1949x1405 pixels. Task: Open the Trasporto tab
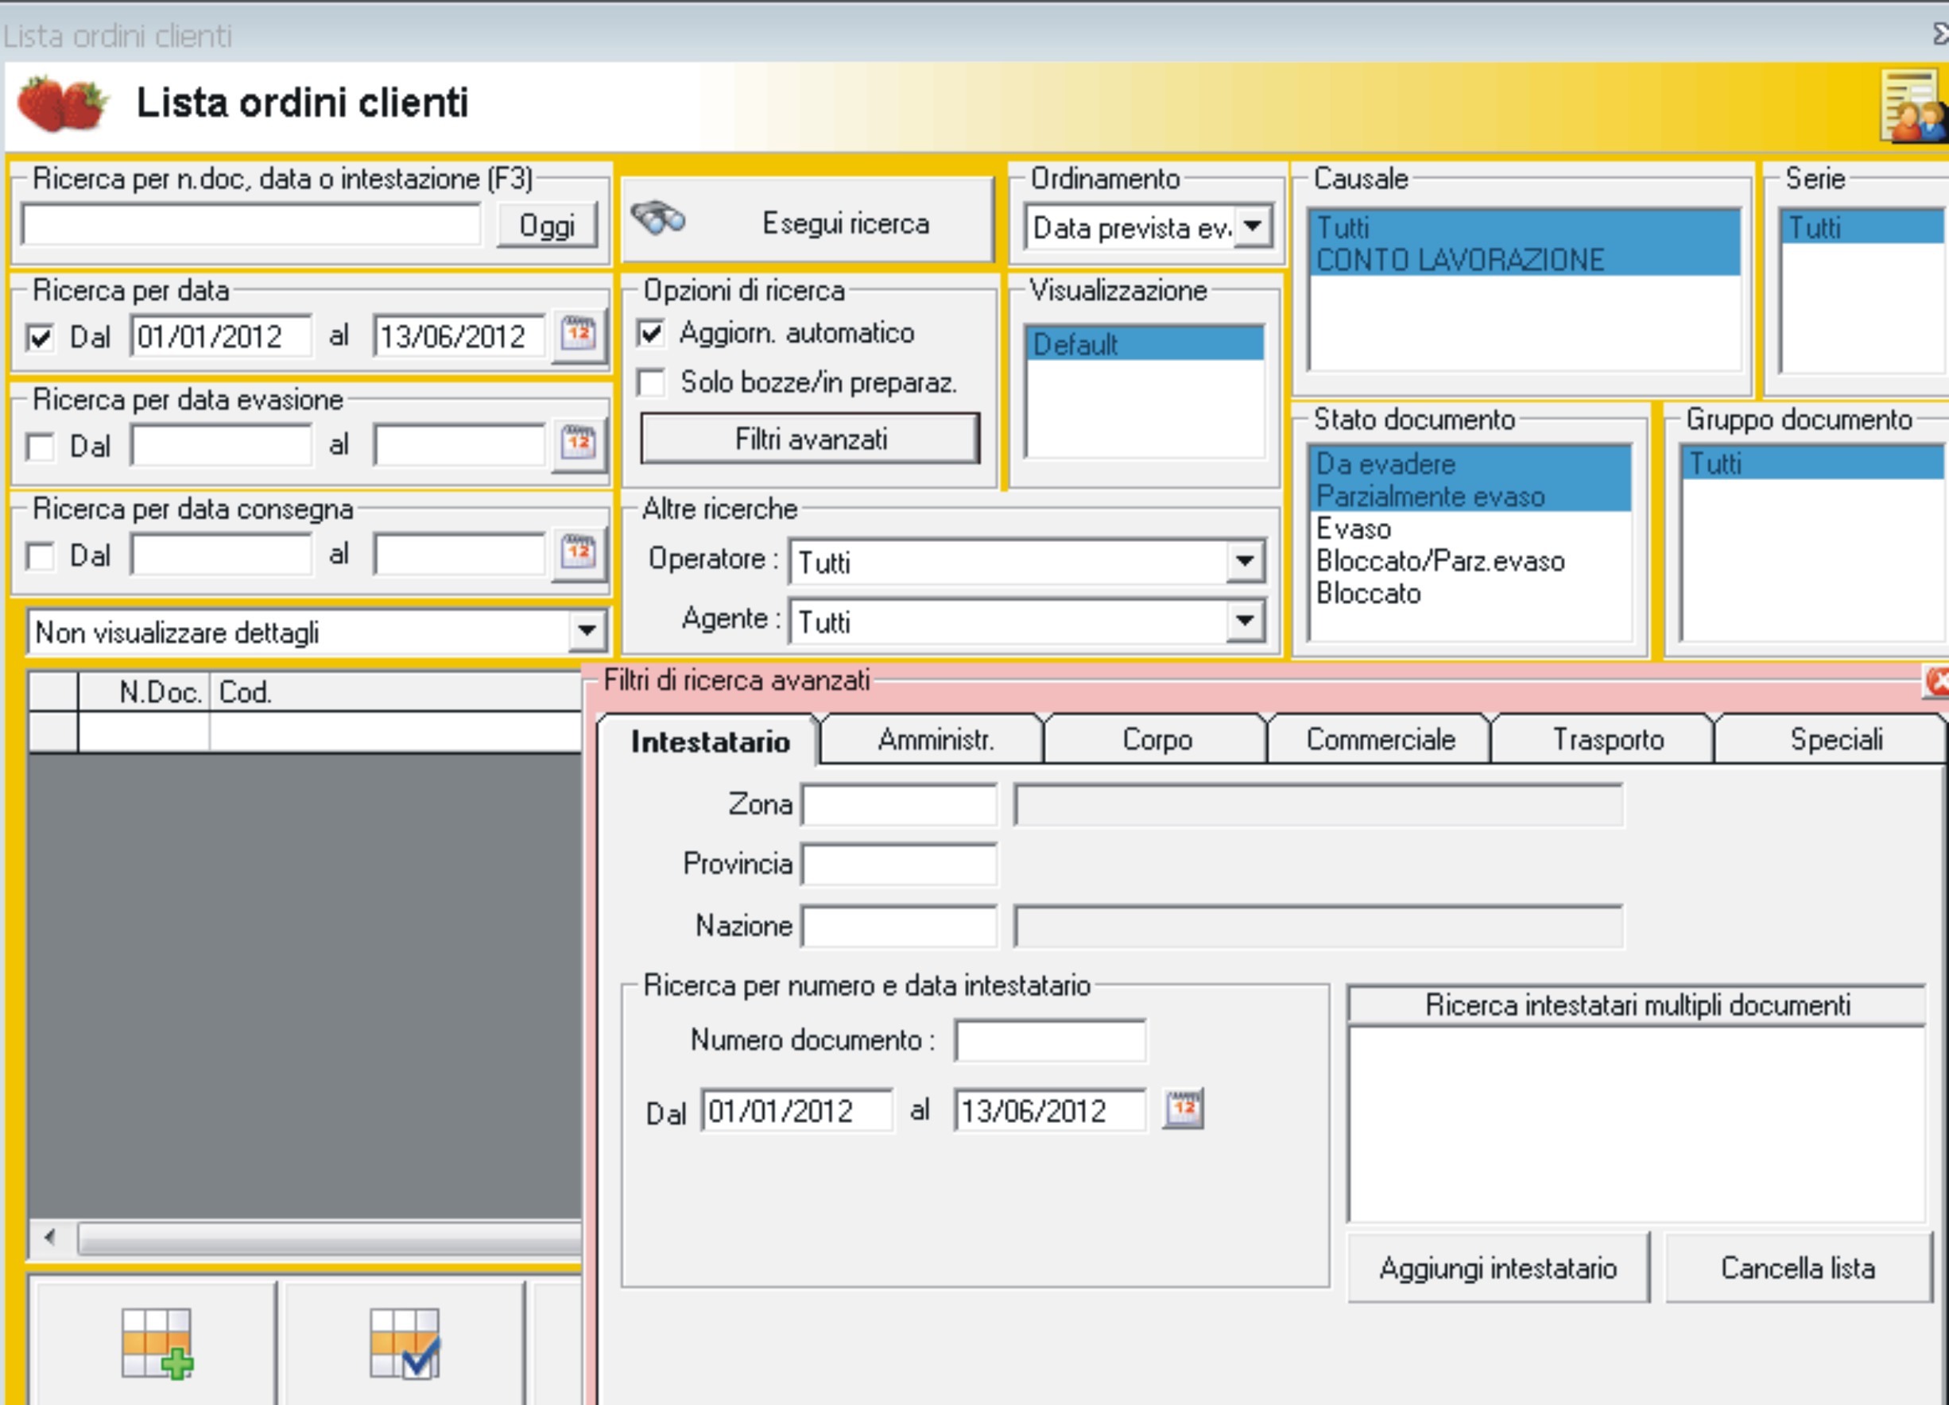pyautogui.click(x=1607, y=740)
